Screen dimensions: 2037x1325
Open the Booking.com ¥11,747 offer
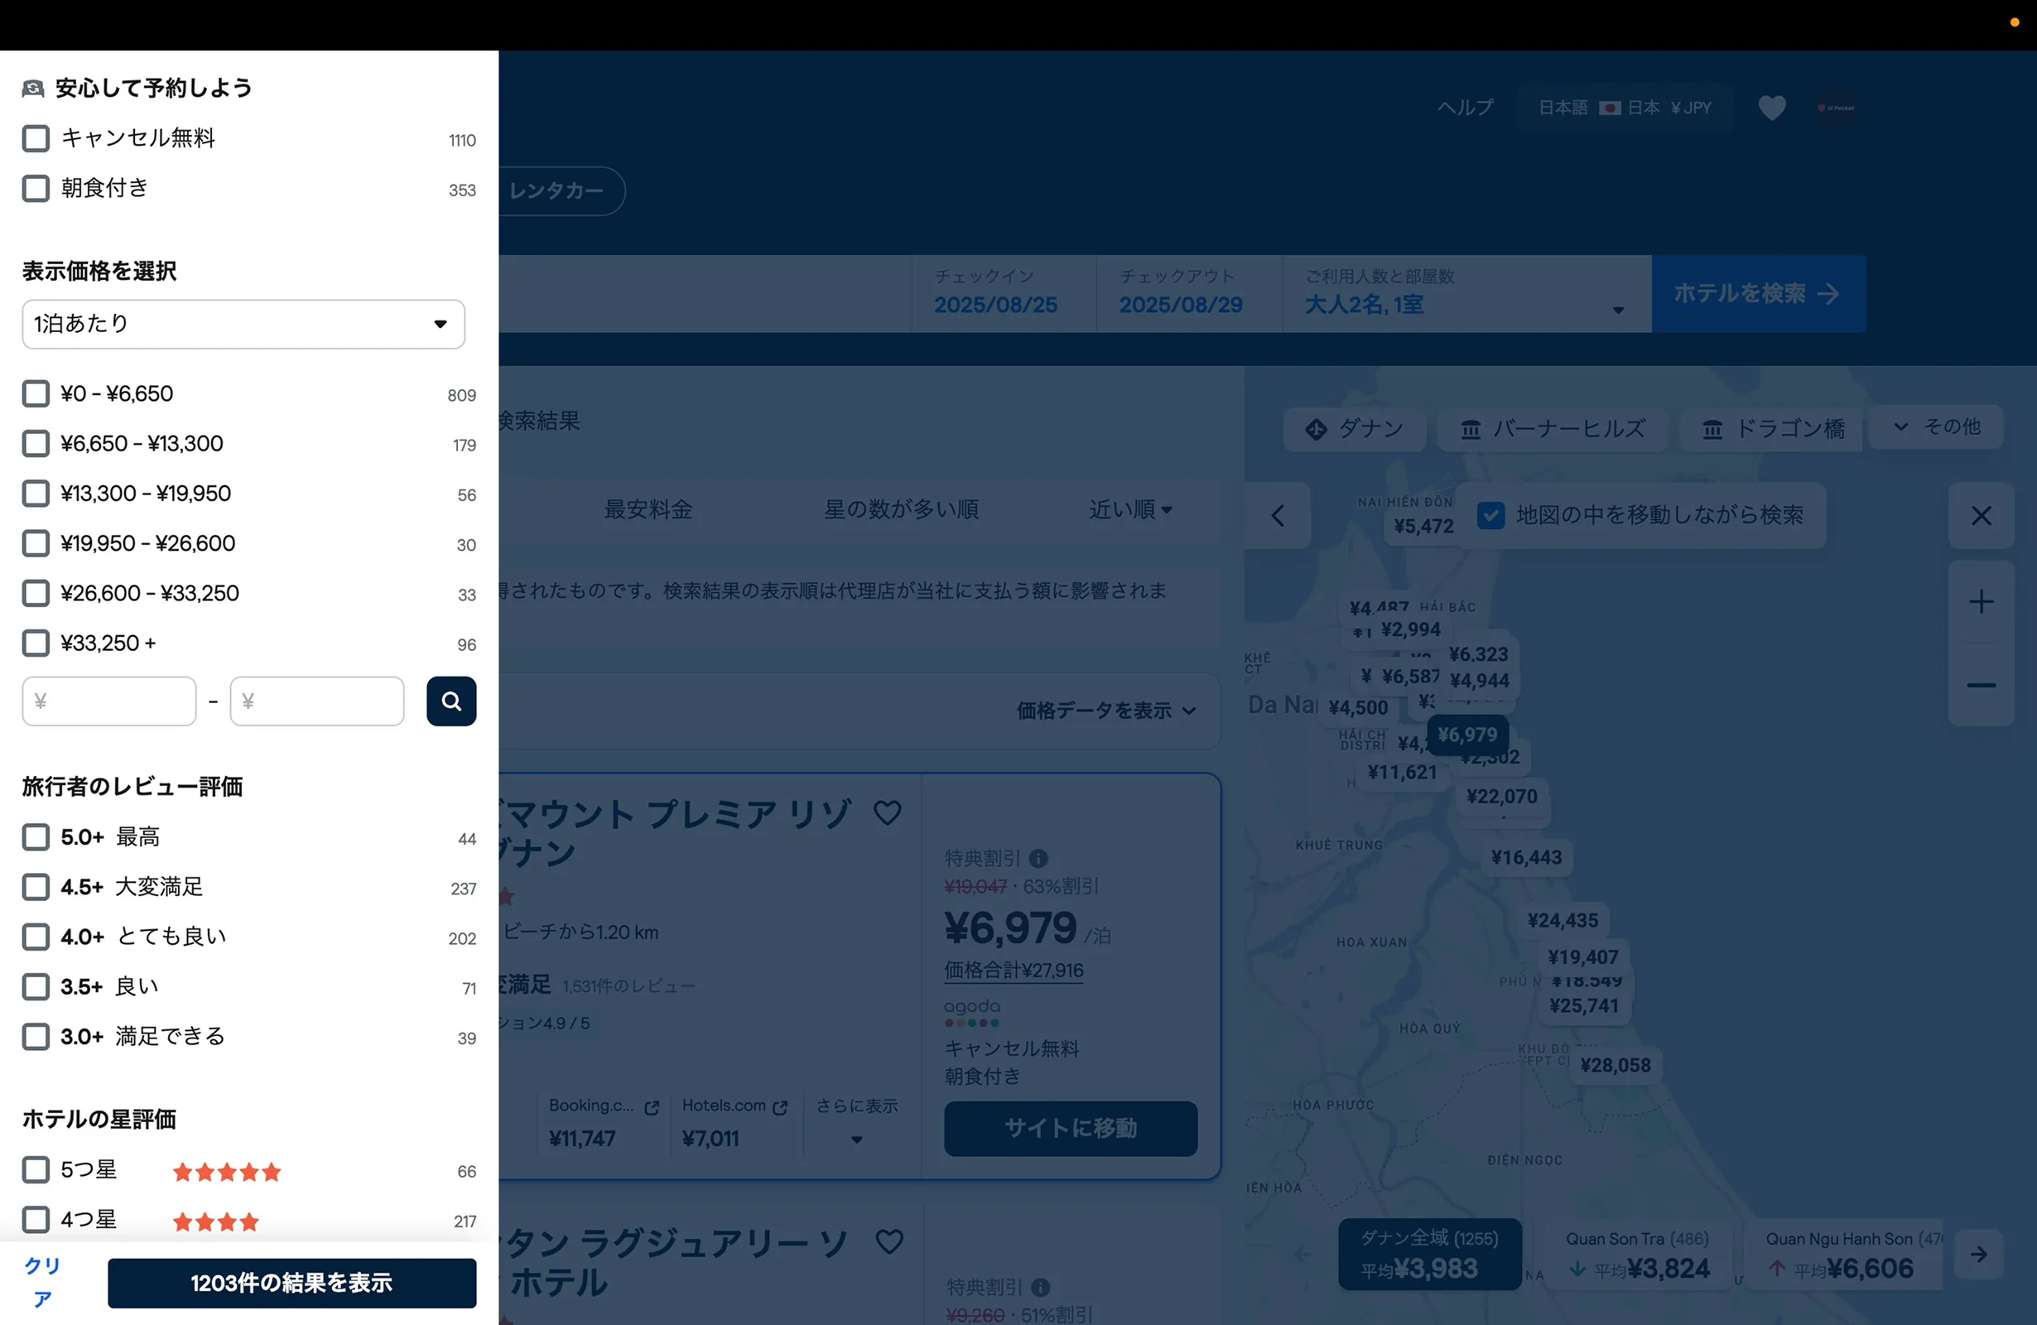click(x=604, y=1122)
